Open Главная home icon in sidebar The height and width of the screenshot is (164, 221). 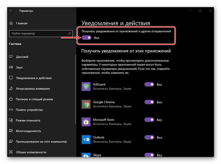(x=11, y=23)
